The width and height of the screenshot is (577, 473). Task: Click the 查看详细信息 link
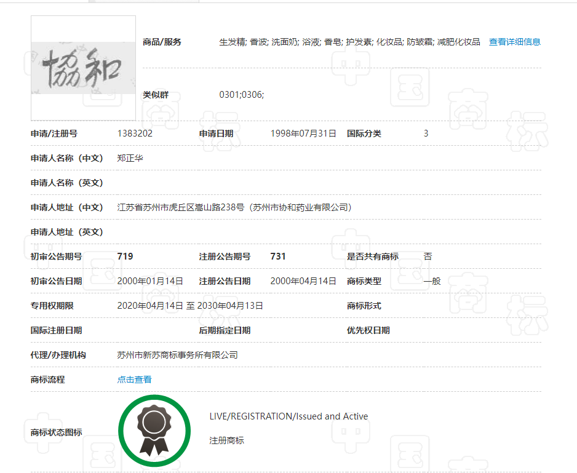coord(514,42)
